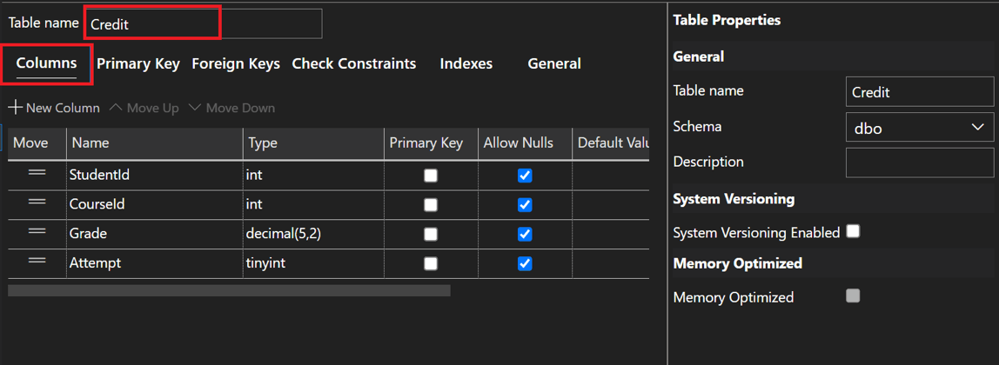Click the Move Down arrow icon
This screenshot has height=365, width=999.
click(x=195, y=108)
